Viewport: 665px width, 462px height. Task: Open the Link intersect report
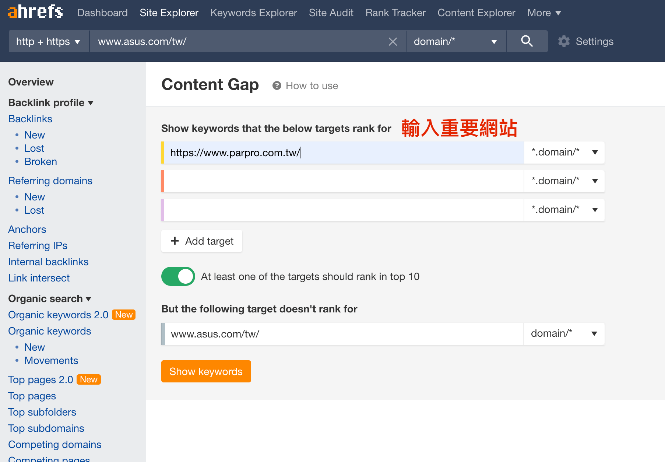[x=39, y=278]
